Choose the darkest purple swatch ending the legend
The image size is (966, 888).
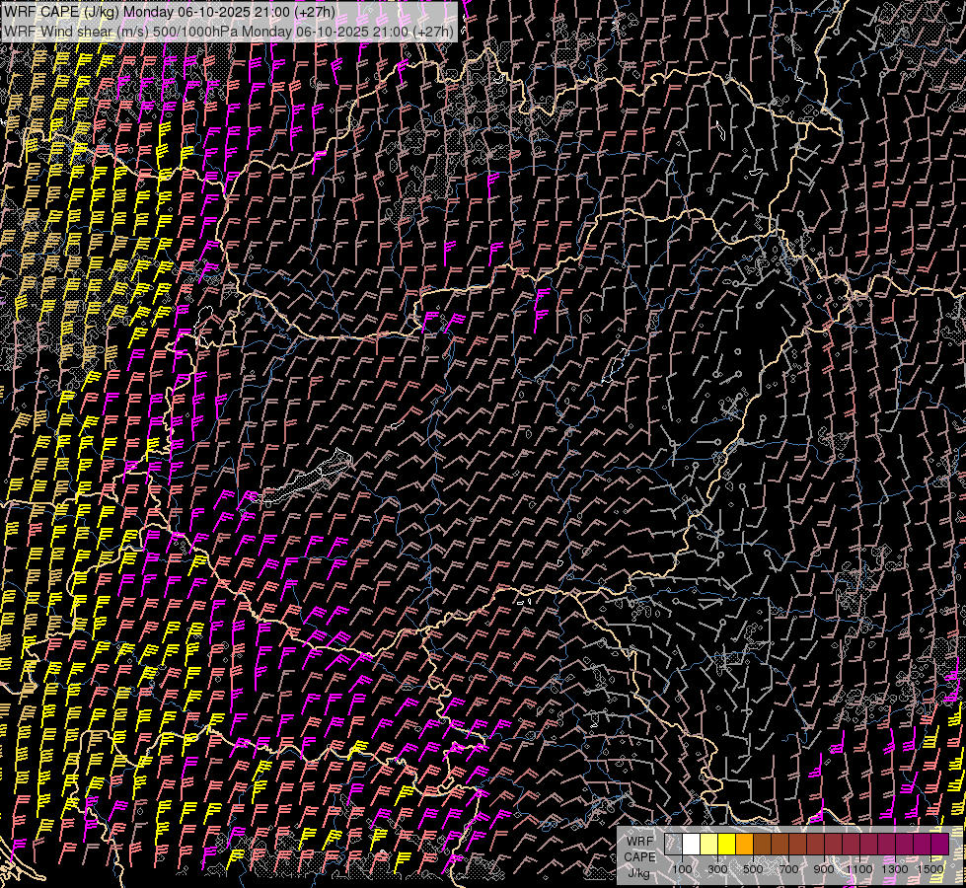click(939, 844)
